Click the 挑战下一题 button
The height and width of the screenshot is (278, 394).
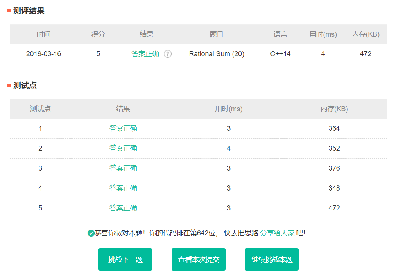125,259
